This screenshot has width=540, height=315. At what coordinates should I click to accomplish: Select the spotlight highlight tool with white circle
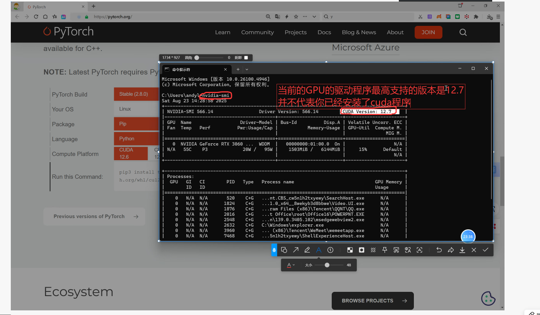pyautogui.click(x=361, y=250)
